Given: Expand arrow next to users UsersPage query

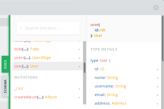Looking at the screenshot, I should point(80,58).
